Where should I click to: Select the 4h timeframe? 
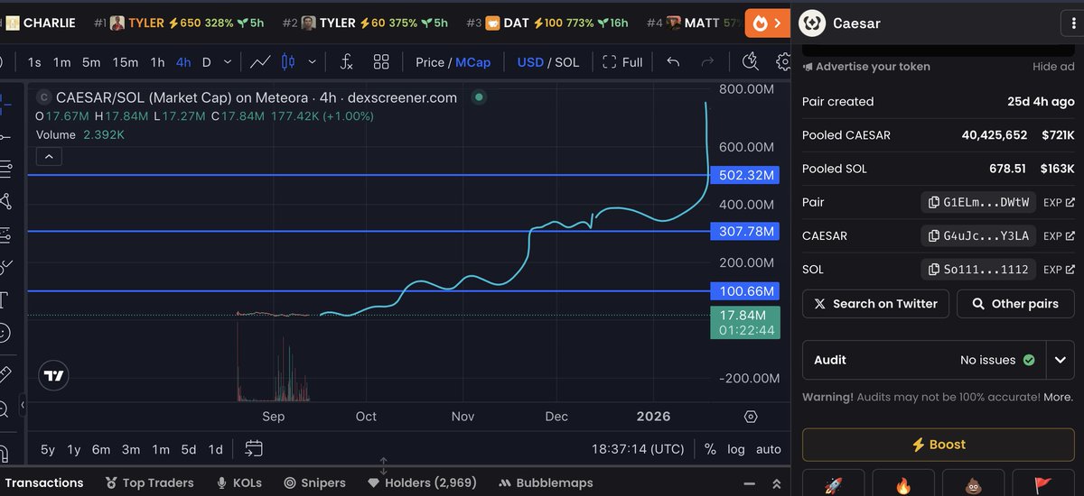183,62
